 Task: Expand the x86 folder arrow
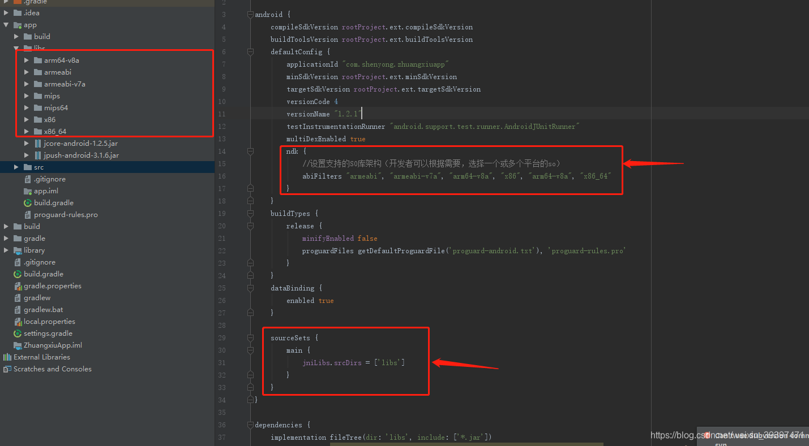click(x=27, y=119)
